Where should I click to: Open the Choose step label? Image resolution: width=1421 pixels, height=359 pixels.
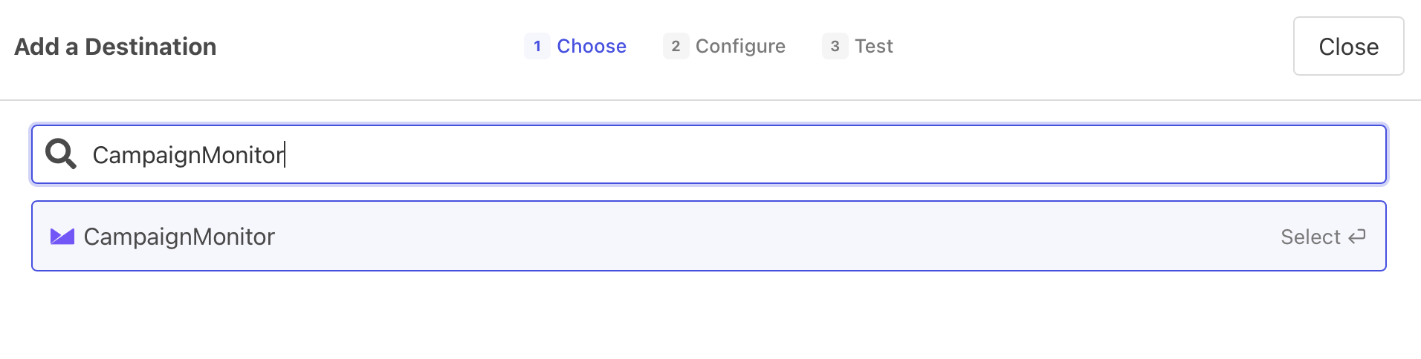pos(592,46)
